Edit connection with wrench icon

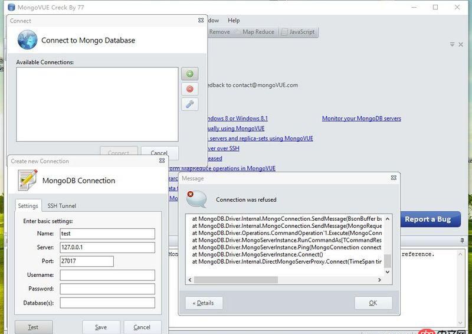point(189,104)
